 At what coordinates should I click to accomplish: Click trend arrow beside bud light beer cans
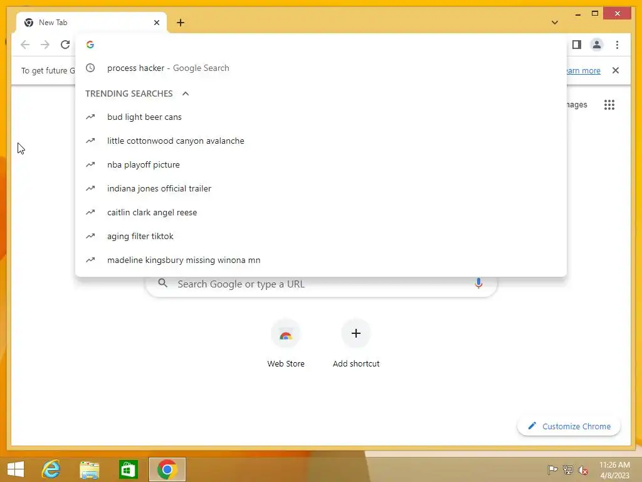[90, 117]
